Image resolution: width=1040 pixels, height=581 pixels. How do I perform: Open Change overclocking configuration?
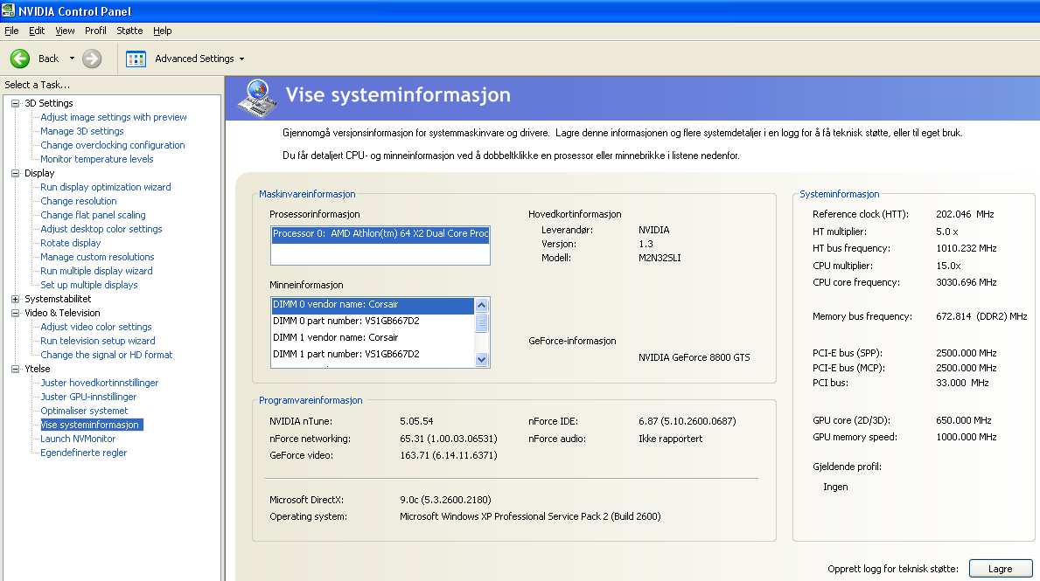point(113,145)
